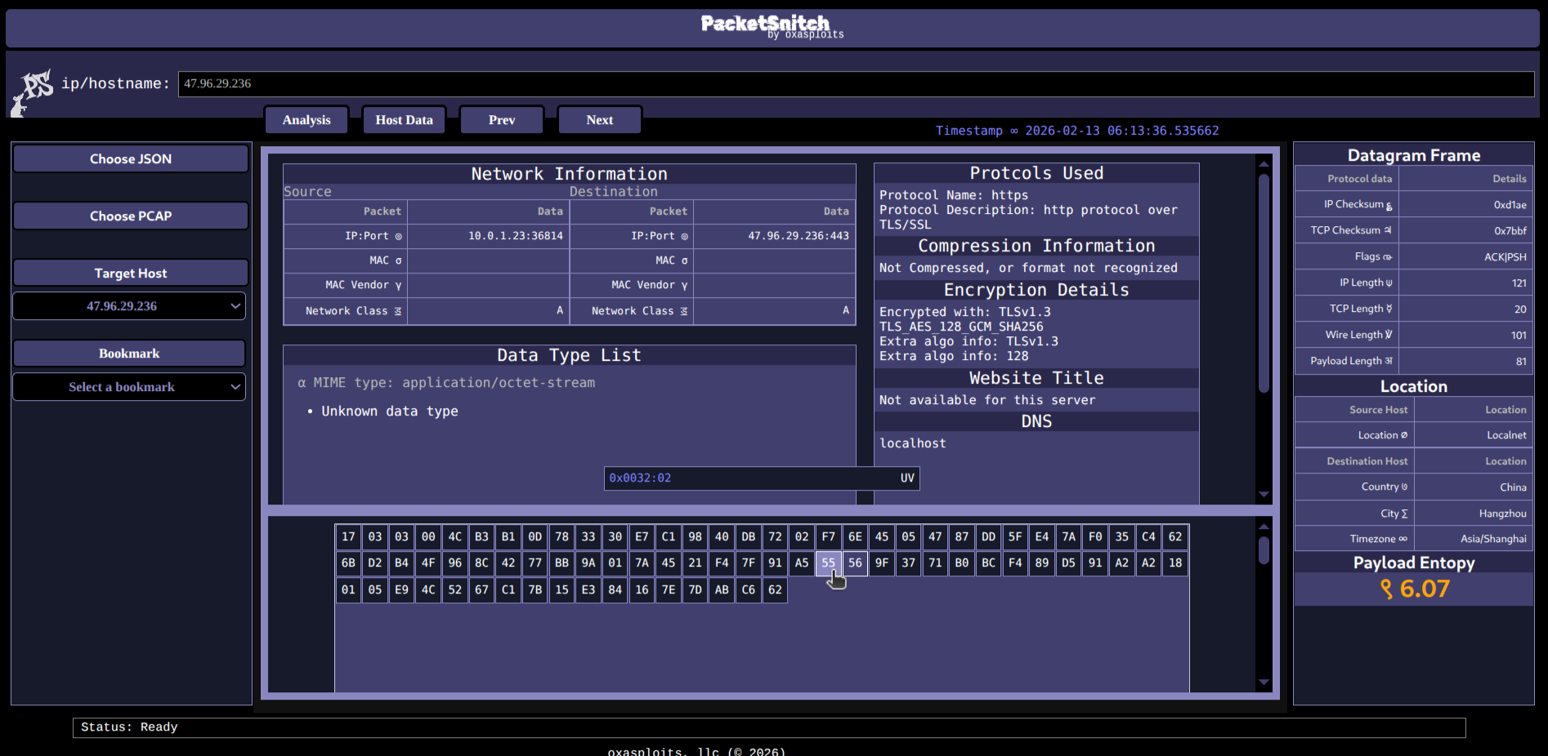Click inside the ip/hostname input field
This screenshot has width=1548, height=756.
click(x=572, y=83)
